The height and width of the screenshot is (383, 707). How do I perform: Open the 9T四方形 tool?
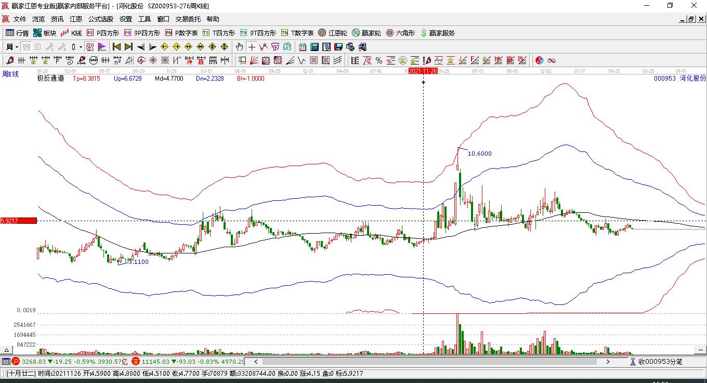[x=258, y=33]
